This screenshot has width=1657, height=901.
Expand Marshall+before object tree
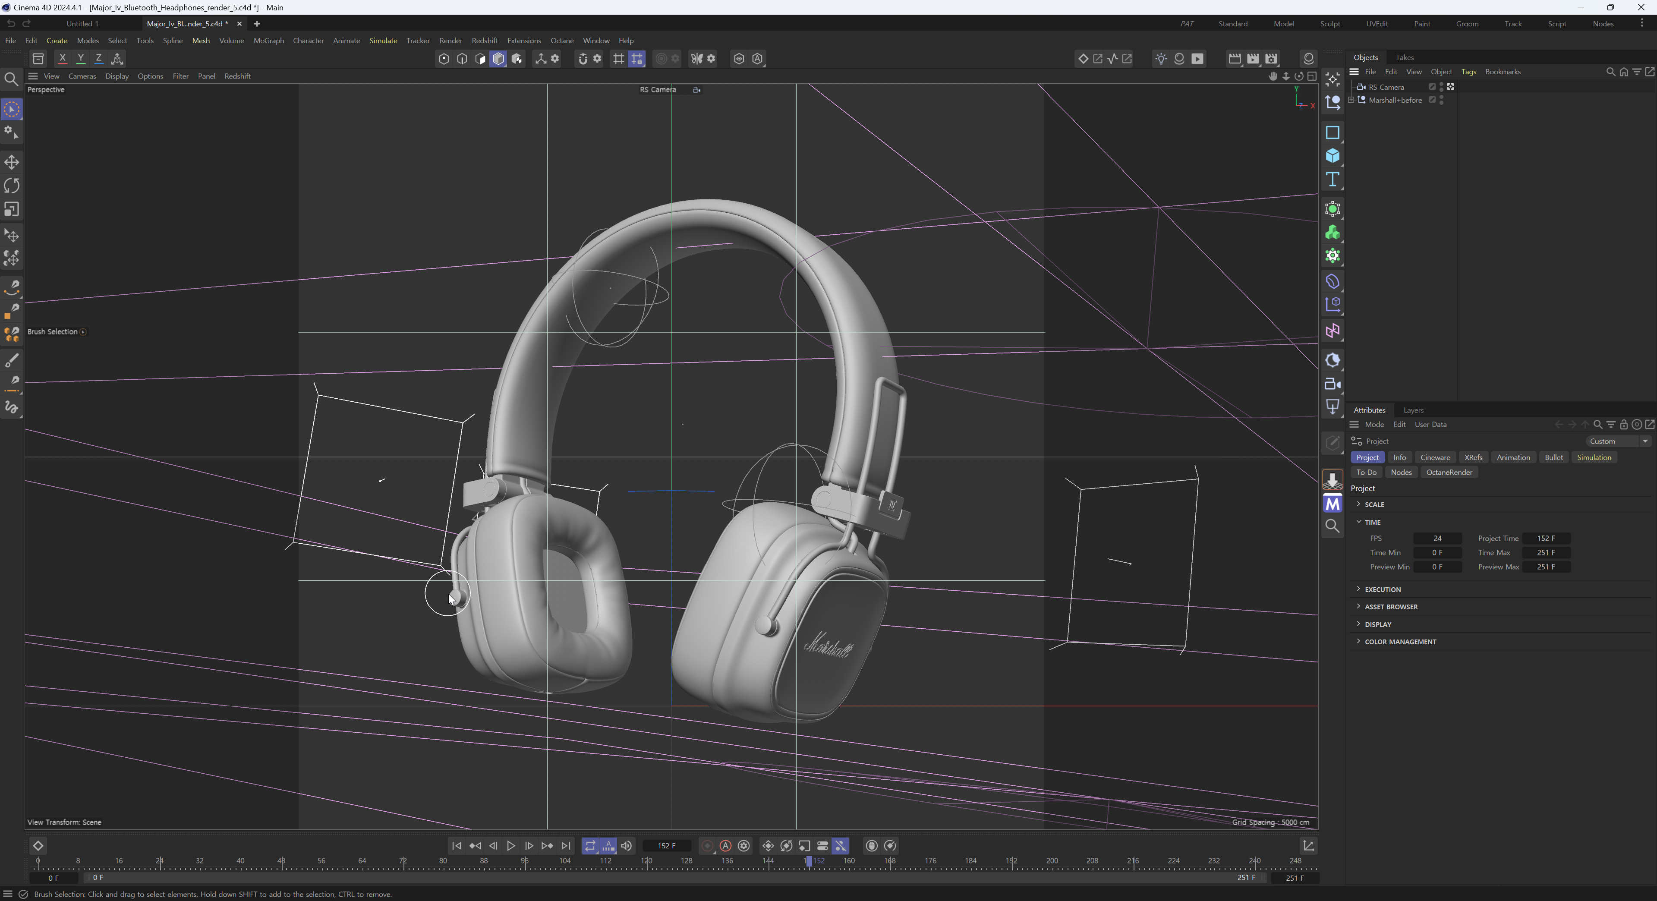click(1351, 100)
